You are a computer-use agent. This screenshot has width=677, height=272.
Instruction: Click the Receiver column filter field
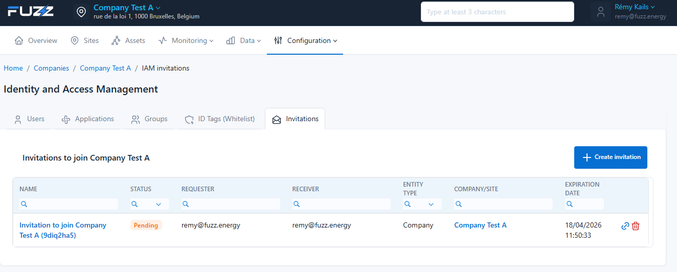pyautogui.click(x=342, y=204)
